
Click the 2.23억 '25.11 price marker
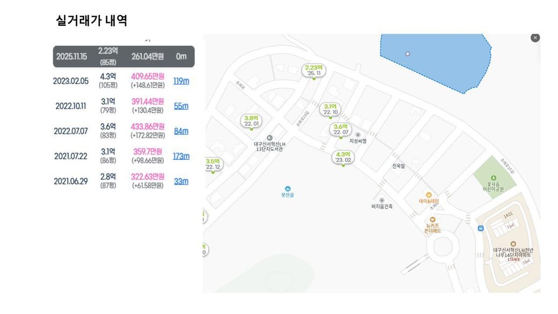(x=313, y=70)
